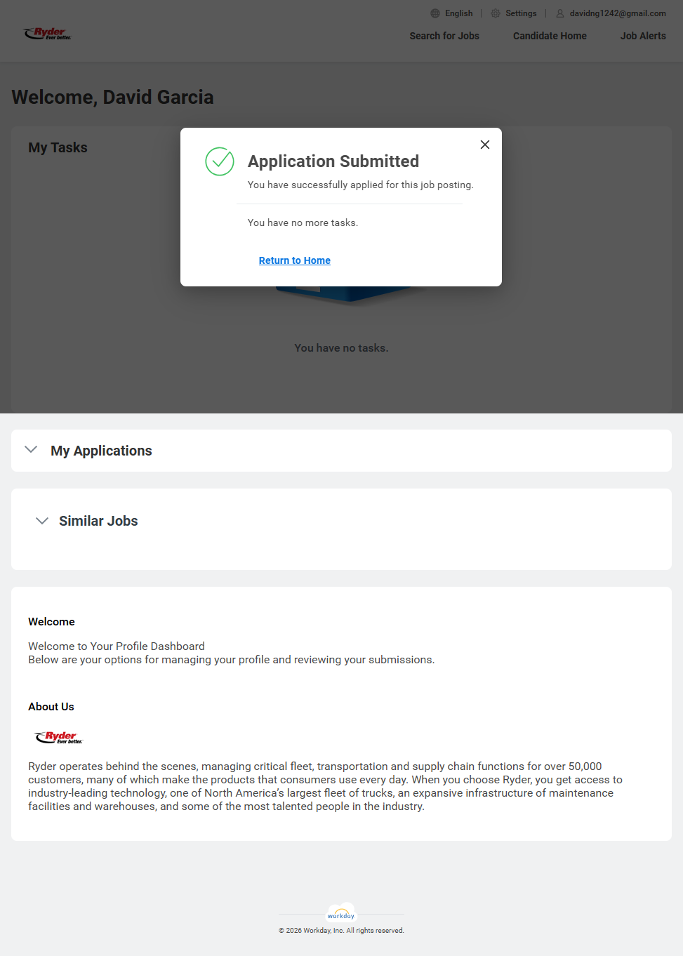Click the green success checkmark icon
Screen dimensions: 683x956
[220, 161]
